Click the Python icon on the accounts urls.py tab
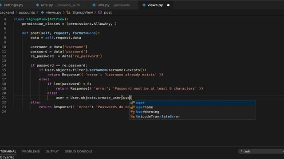This screenshot has height=159, width=284. pos(94,5)
